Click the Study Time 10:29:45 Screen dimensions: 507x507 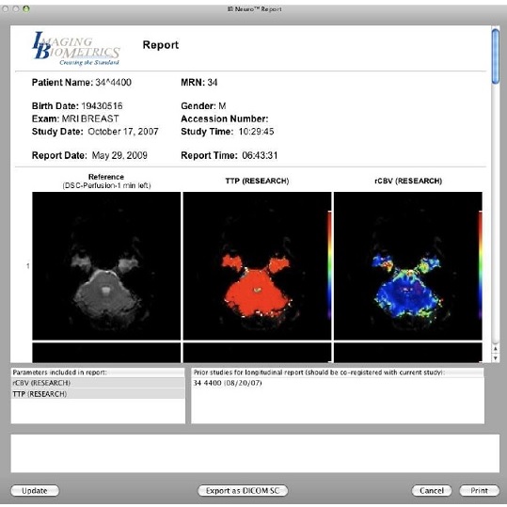[x=256, y=132]
